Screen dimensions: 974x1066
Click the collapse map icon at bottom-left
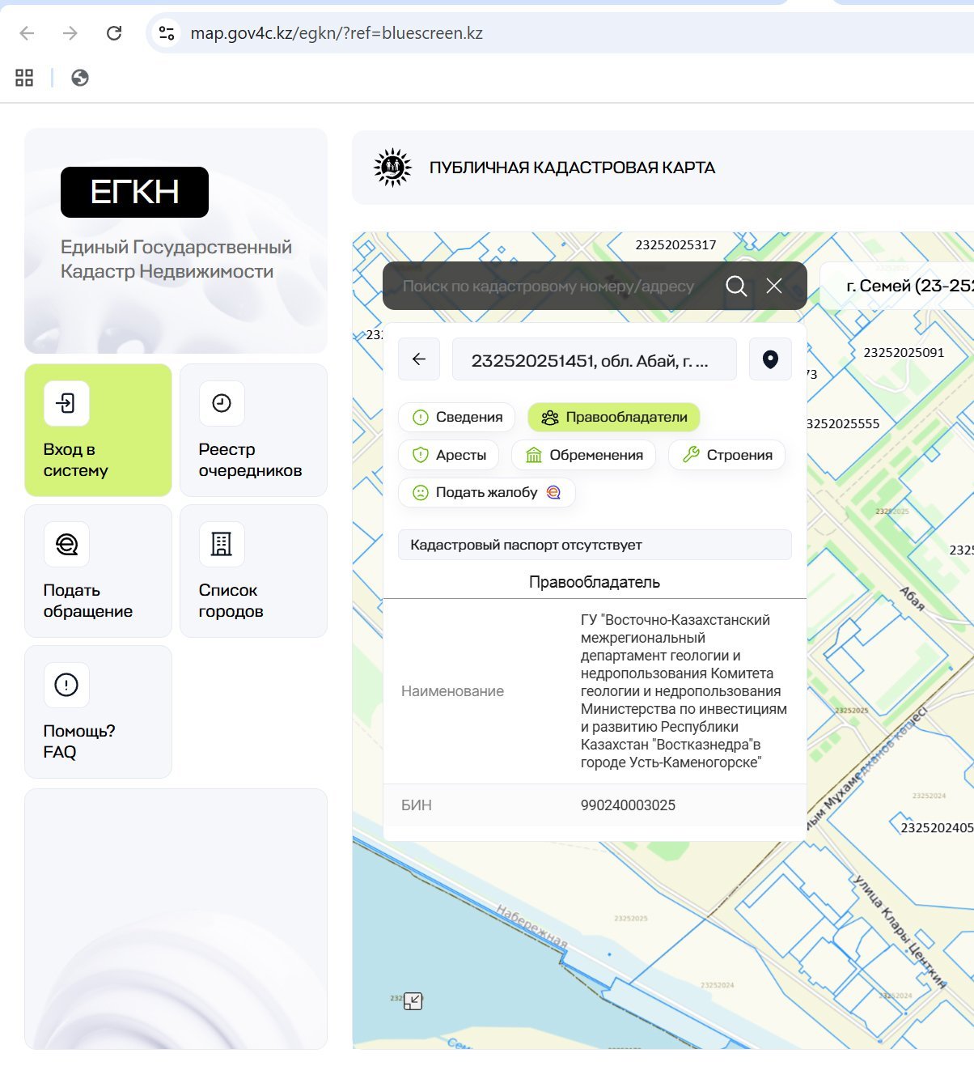(413, 1001)
